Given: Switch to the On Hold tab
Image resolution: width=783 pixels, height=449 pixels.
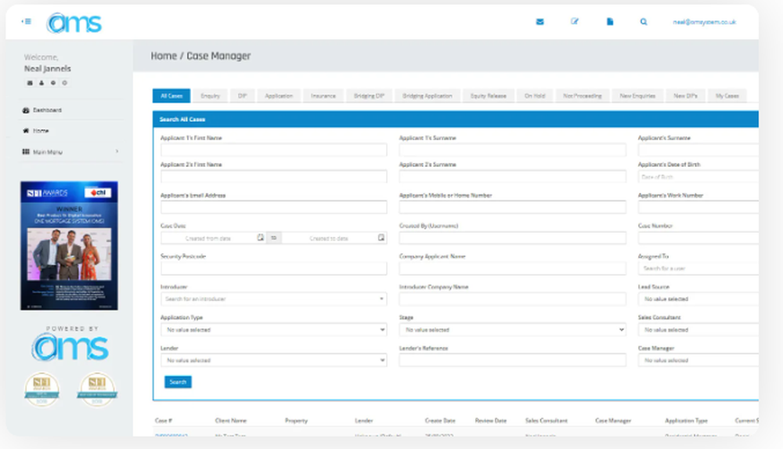Looking at the screenshot, I should click(x=535, y=96).
